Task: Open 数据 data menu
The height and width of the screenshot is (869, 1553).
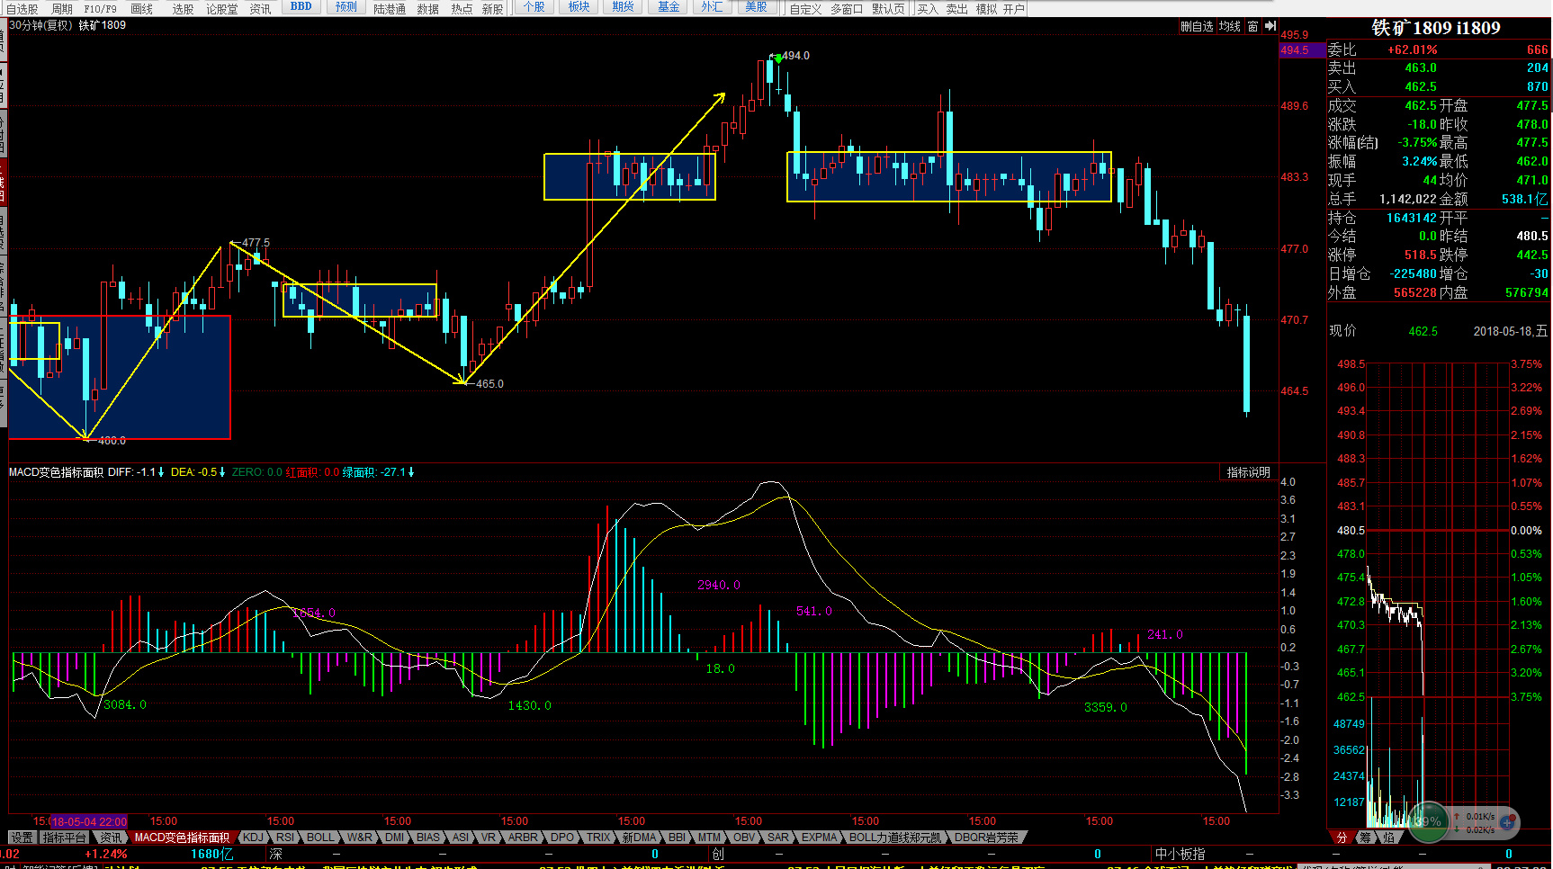Action: coord(428,9)
